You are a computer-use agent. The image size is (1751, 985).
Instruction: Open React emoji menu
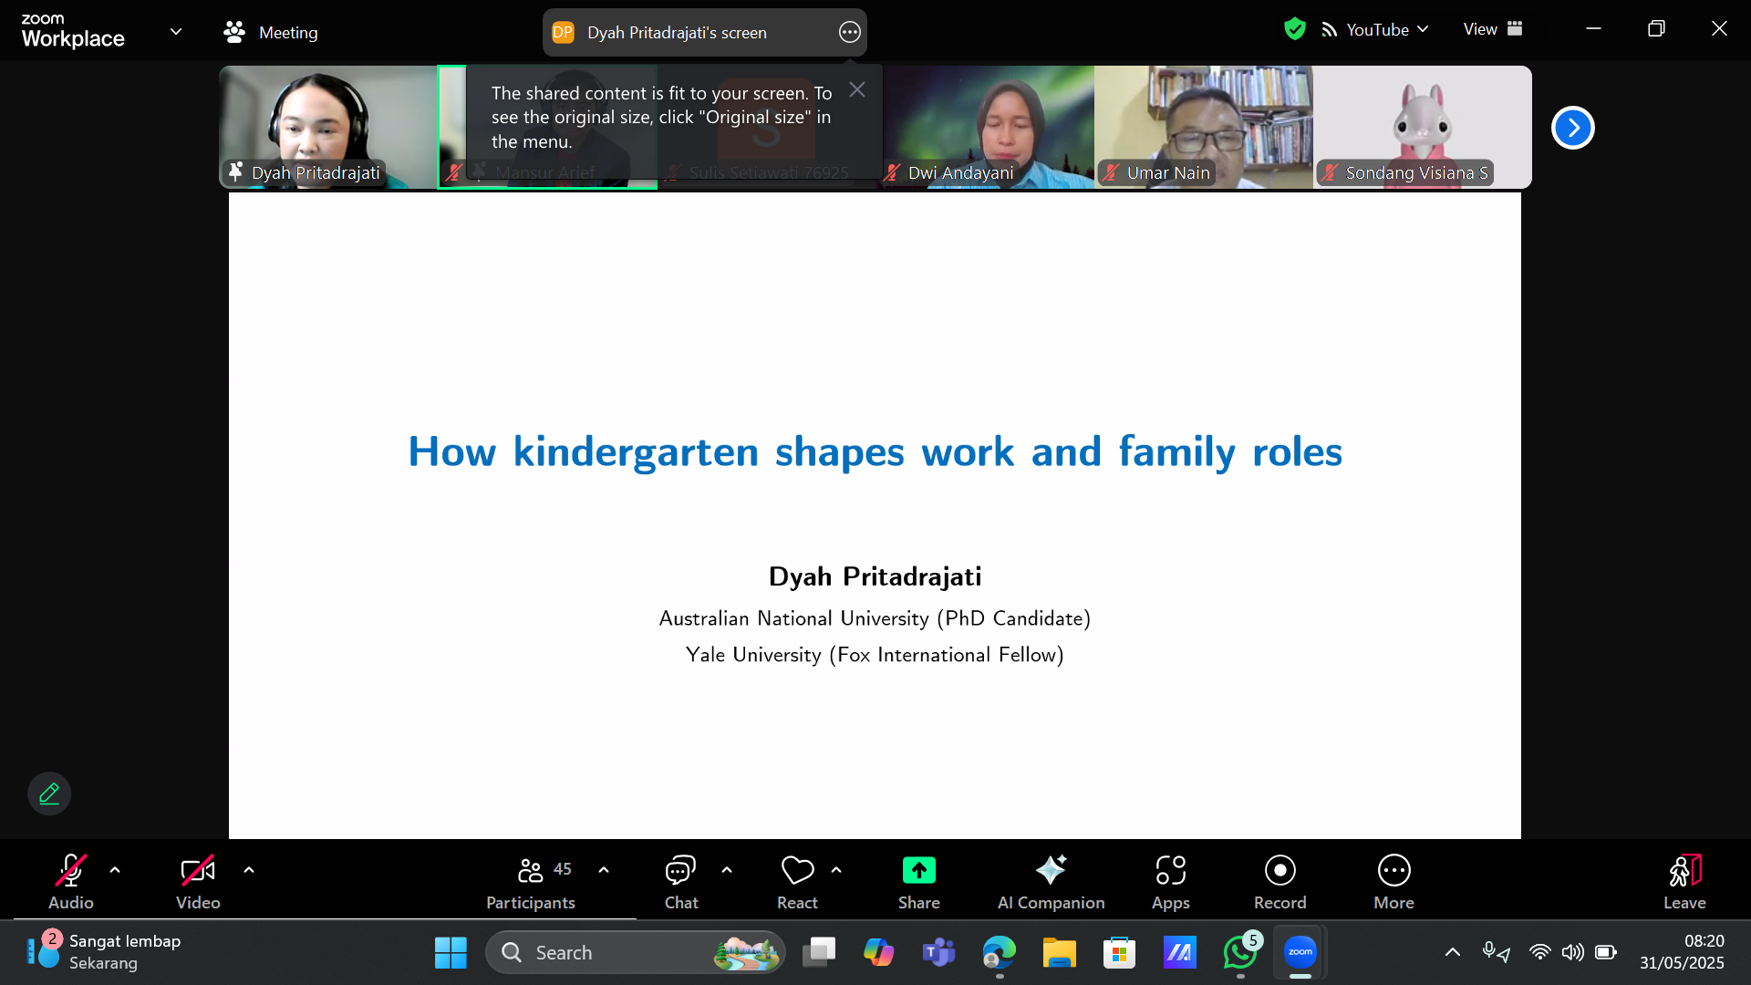[x=797, y=882]
